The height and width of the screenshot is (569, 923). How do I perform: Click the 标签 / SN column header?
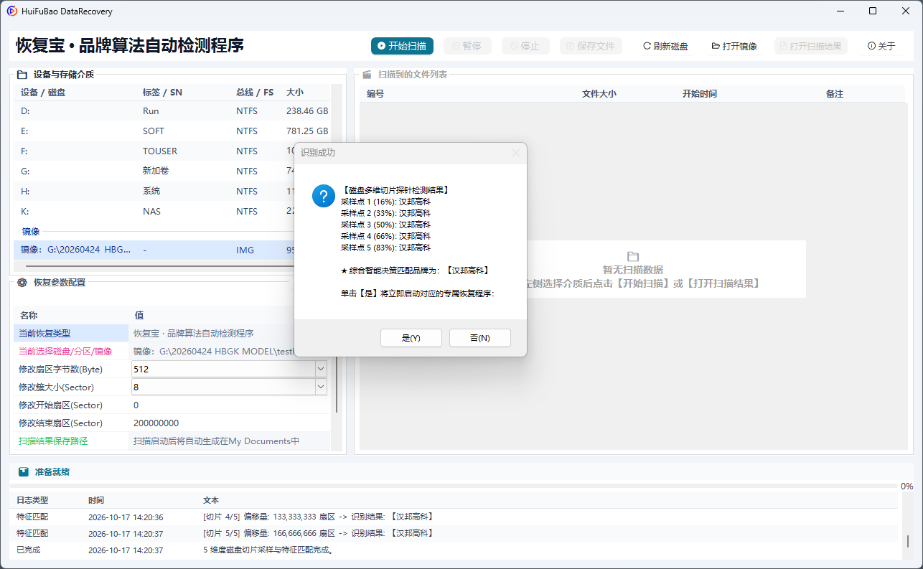point(162,93)
